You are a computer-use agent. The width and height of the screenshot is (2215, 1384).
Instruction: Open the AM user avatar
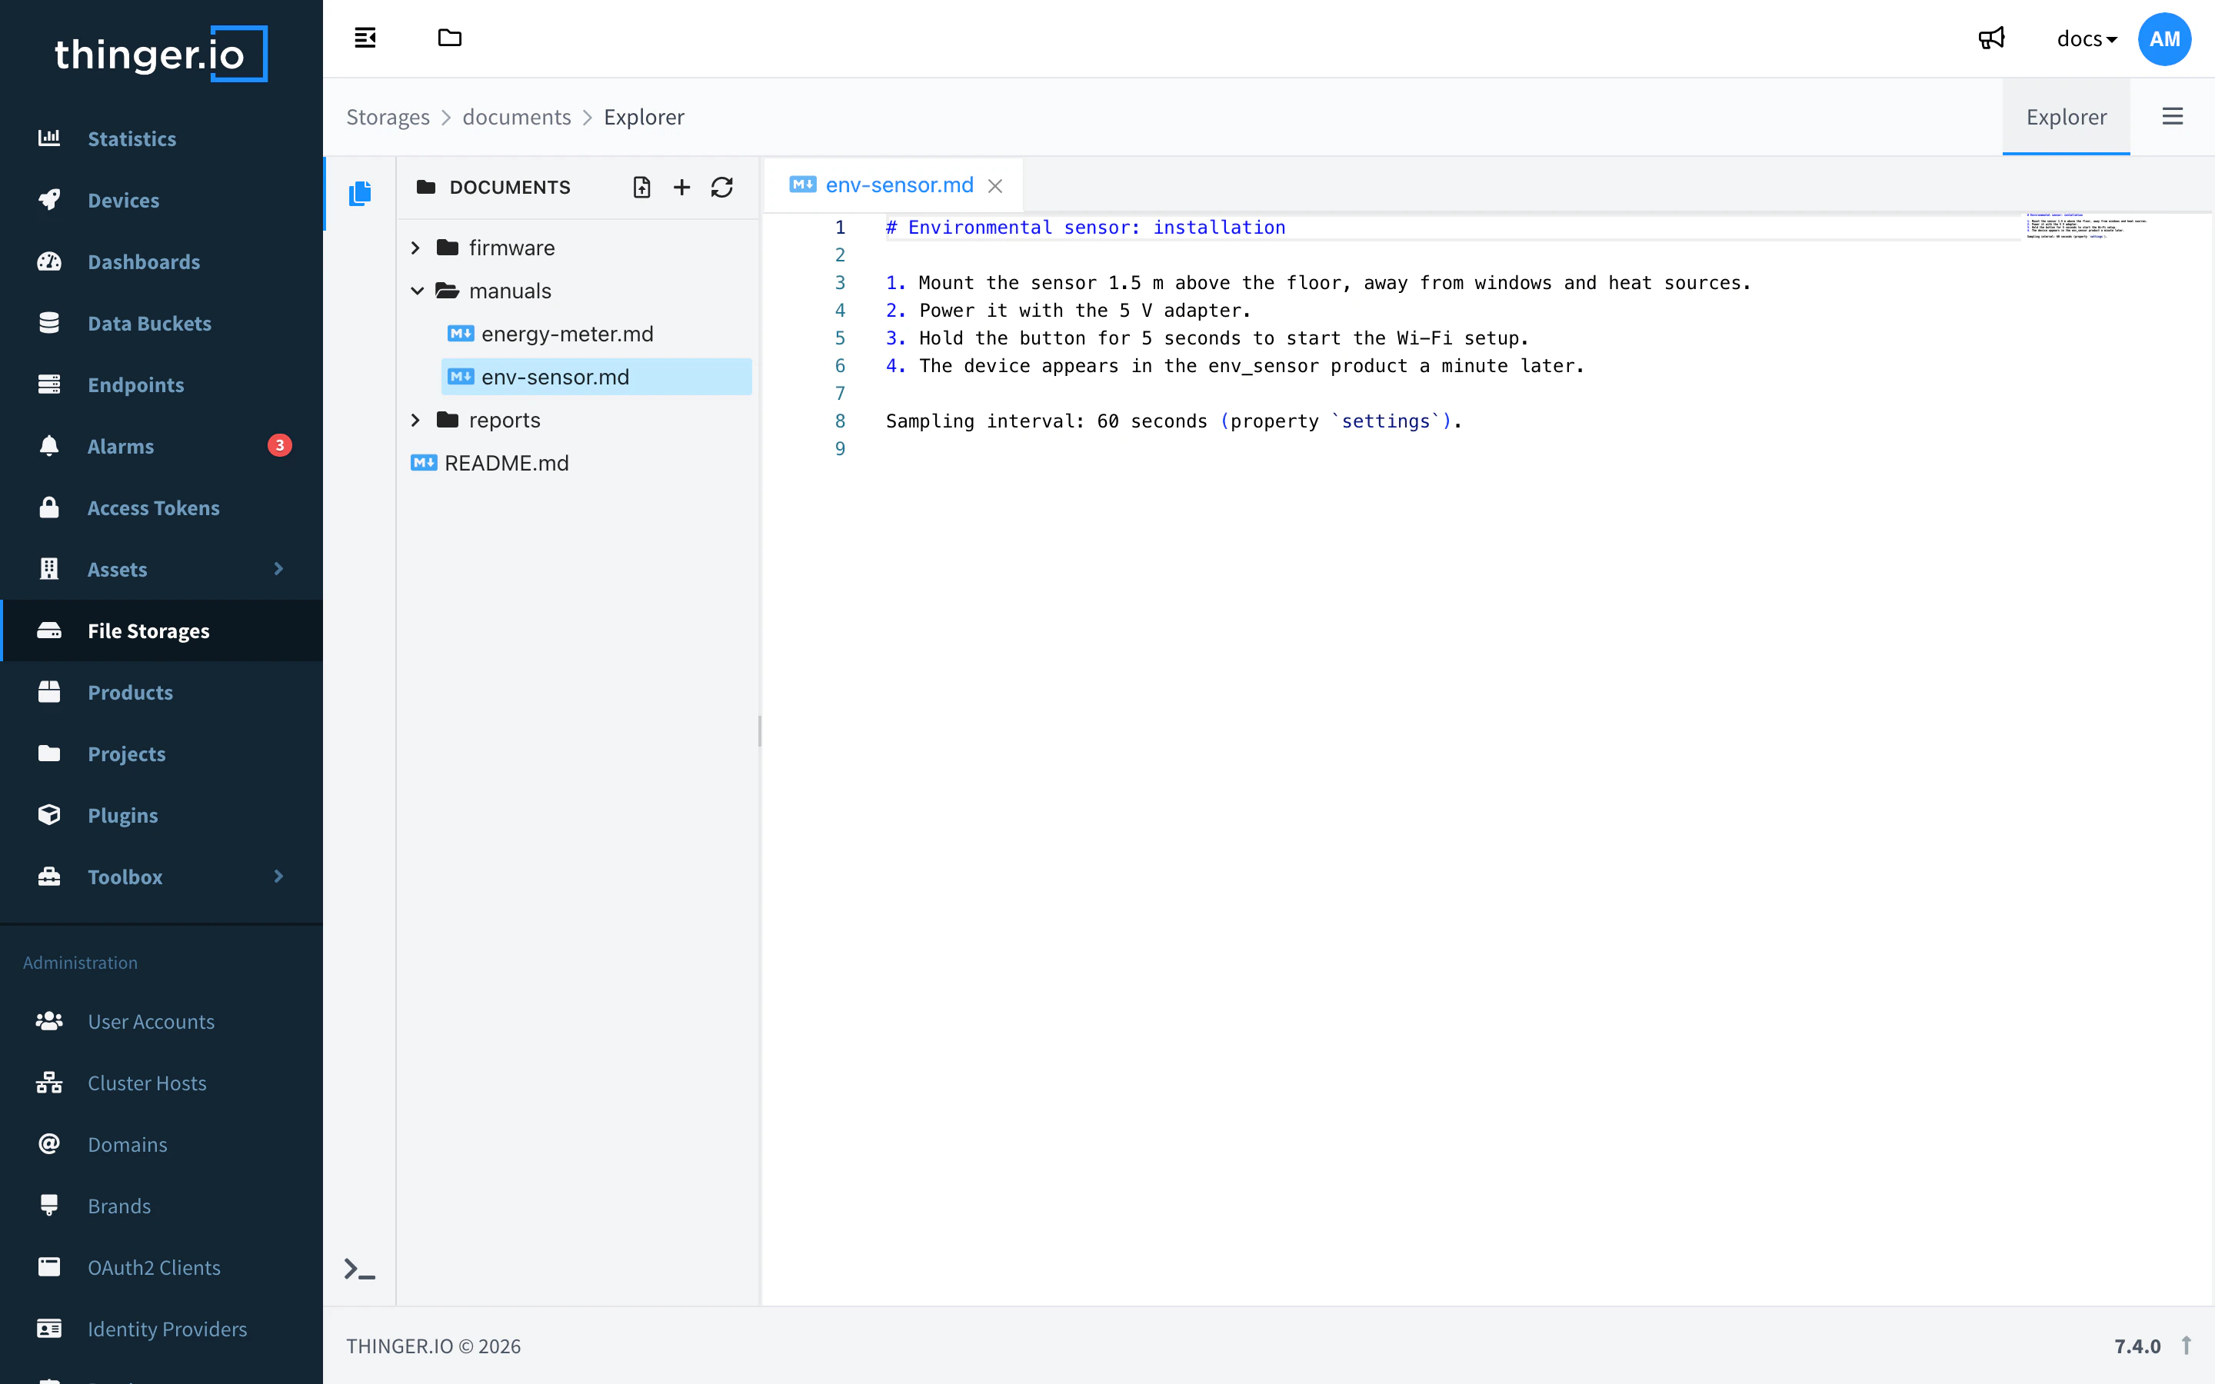2163,39
